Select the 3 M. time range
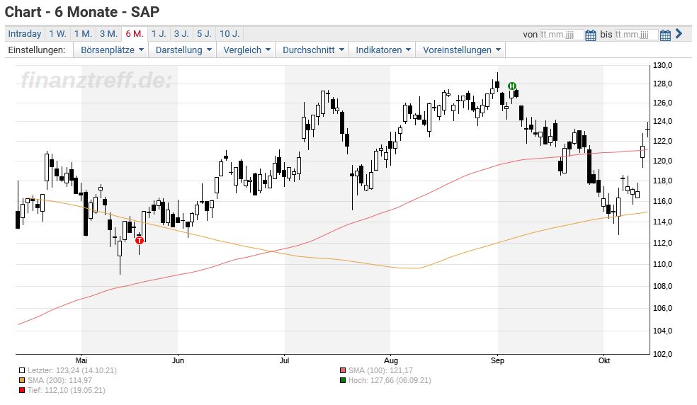Screen dimensions: 697x405 108,34
